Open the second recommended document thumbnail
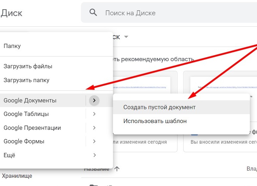 [x=220, y=112]
